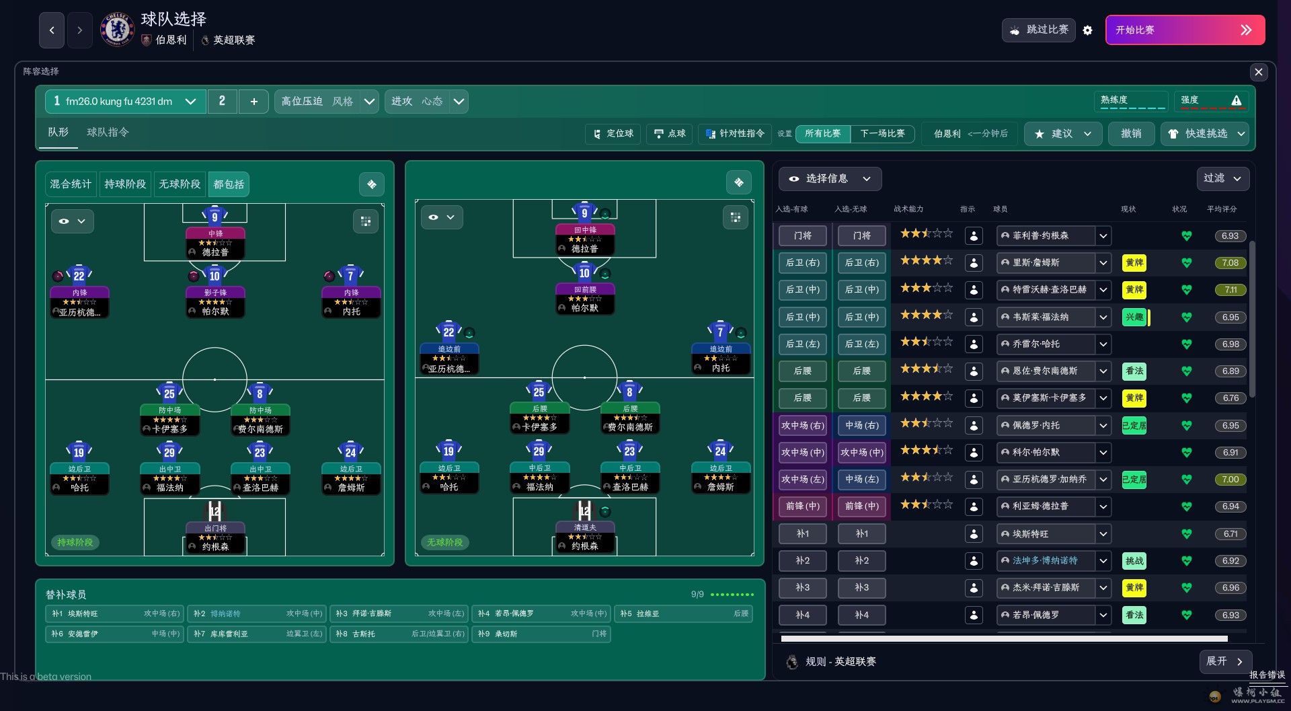
Task: Click the Chelsea club badge
Action: point(117,30)
